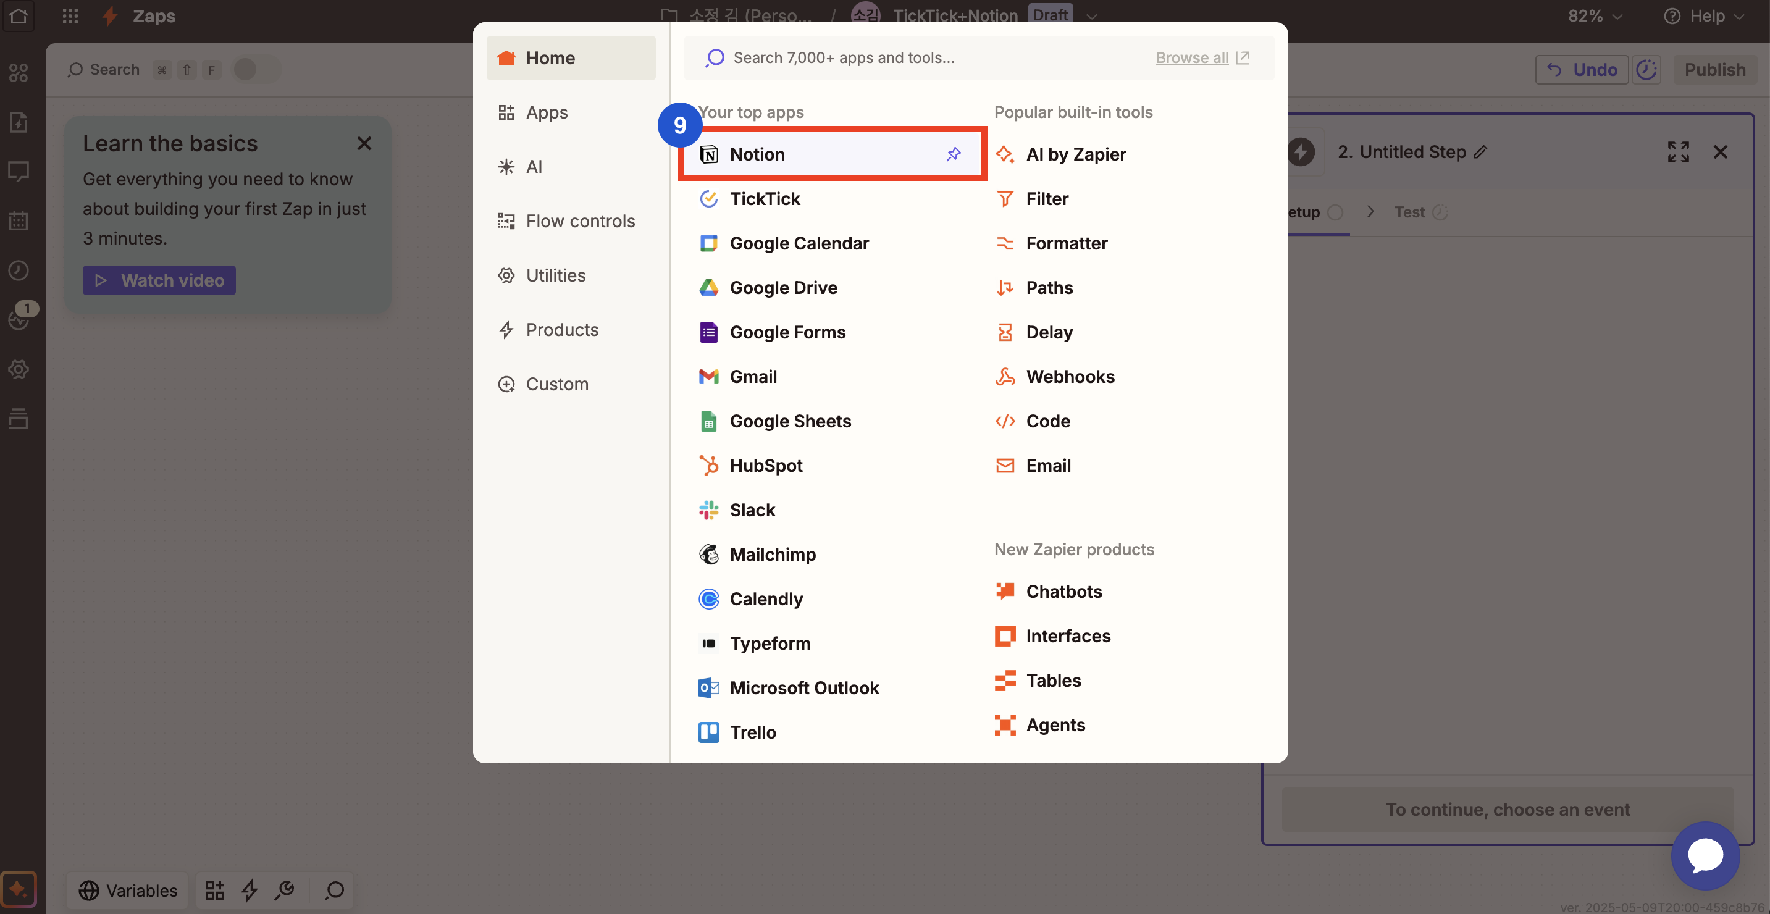Choose Notion from top apps

831,154
